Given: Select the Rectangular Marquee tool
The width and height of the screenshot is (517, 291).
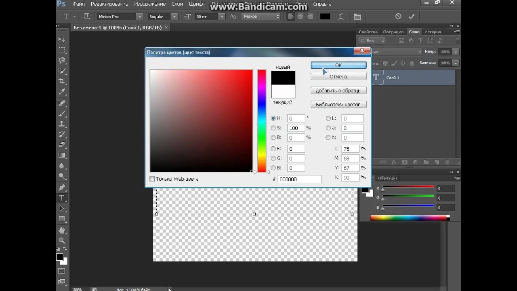Looking at the screenshot, I should (x=62, y=50).
